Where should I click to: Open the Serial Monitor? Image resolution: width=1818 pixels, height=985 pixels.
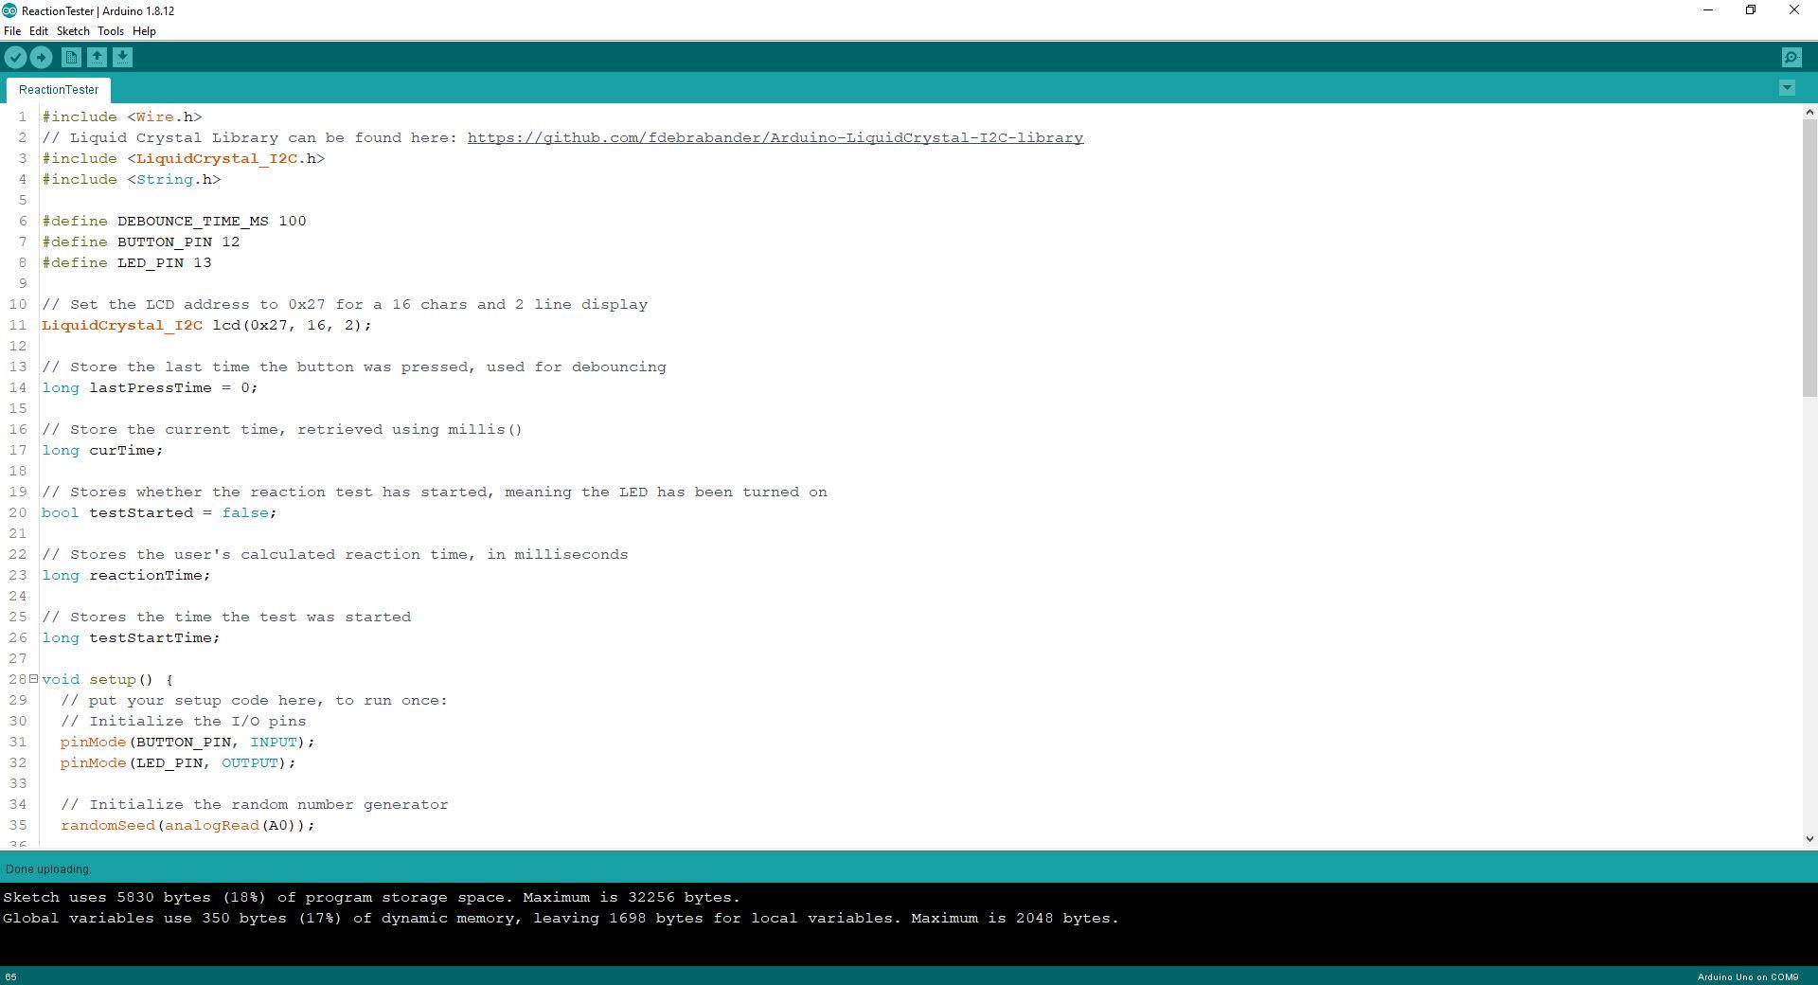pos(1791,57)
